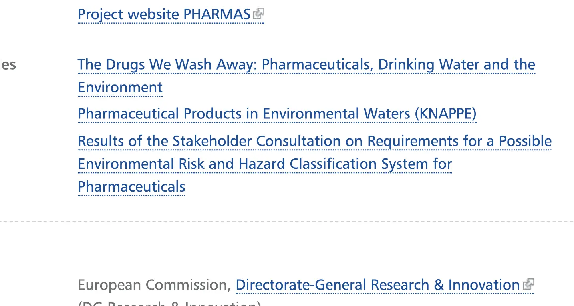This screenshot has height=306, width=574.
Task: Click the external-link icon beside PHARMAS
Action: pos(259,14)
